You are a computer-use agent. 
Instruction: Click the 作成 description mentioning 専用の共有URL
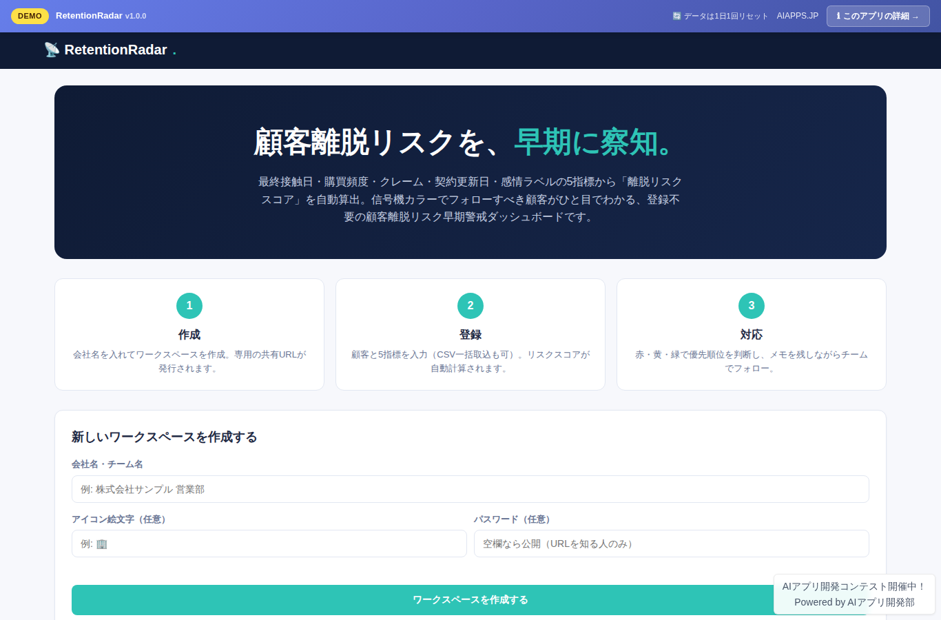189,362
